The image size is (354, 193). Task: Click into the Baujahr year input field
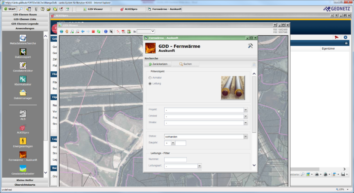[x=180, y=143]
